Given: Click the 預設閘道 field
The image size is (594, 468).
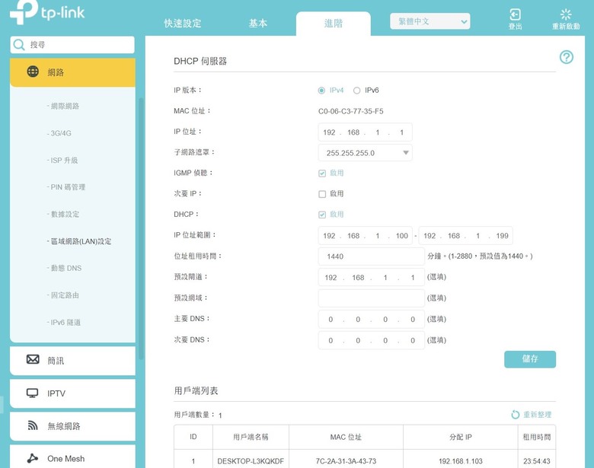Looking at the screenshot, I should [x=372, y=277].
